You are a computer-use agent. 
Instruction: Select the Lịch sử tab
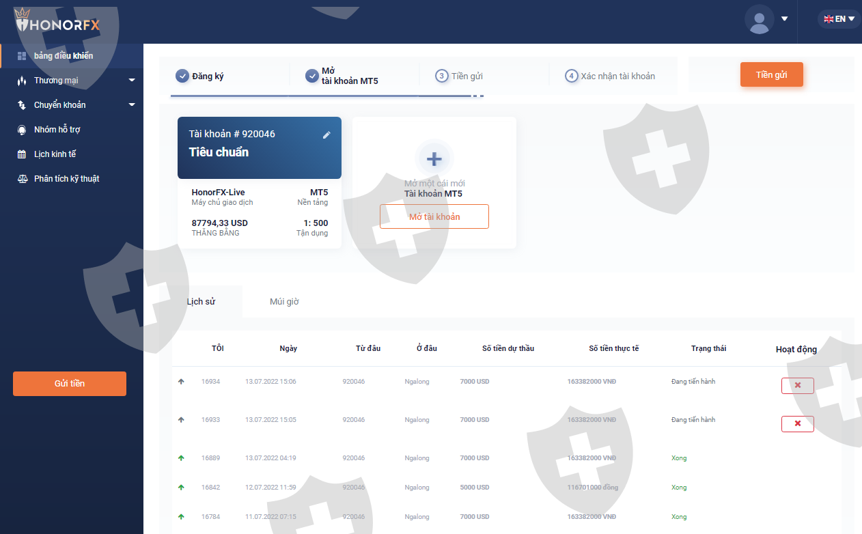[201, 302]
